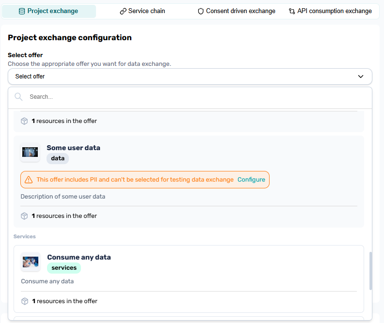
Task: Open the API consumption exchange tab
Action: [x=330, y=11]
